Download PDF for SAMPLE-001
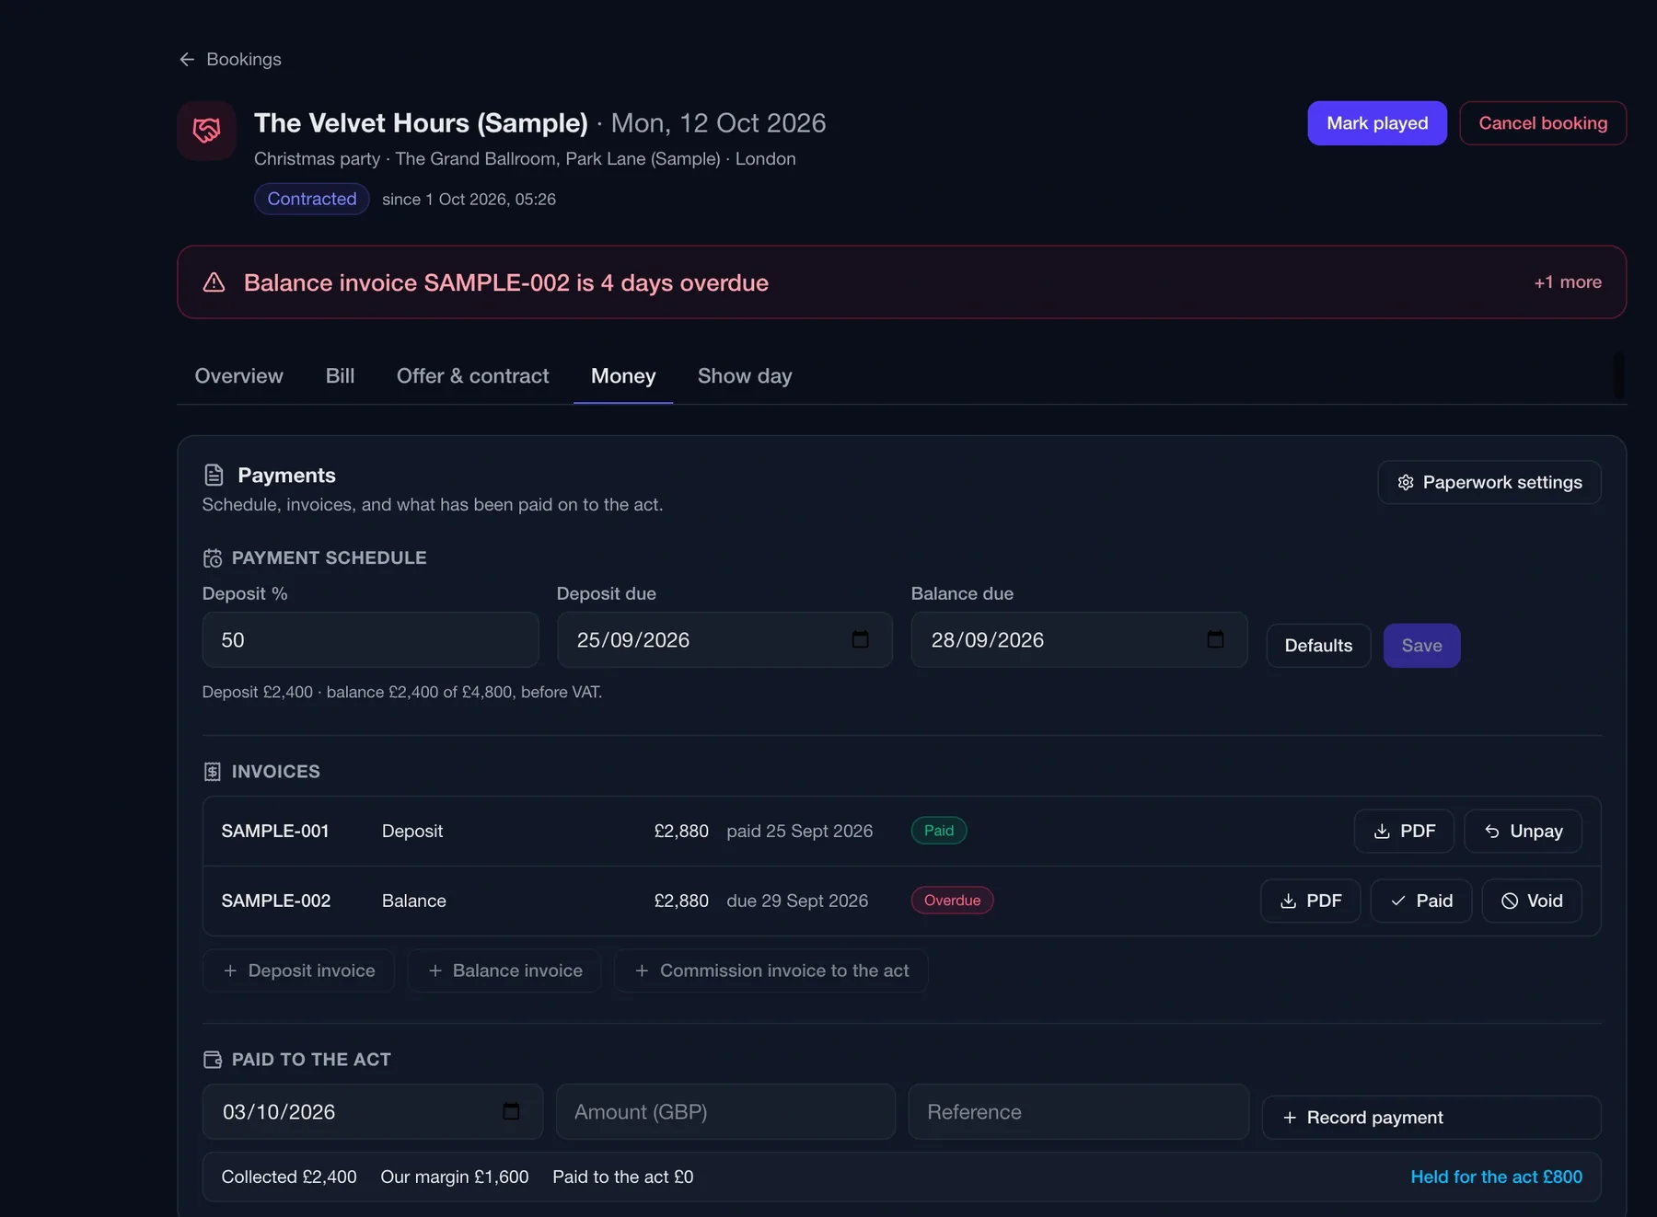Image resolution: width=1657 pixels, height=1217 pixels. [x=1403, y=831]
